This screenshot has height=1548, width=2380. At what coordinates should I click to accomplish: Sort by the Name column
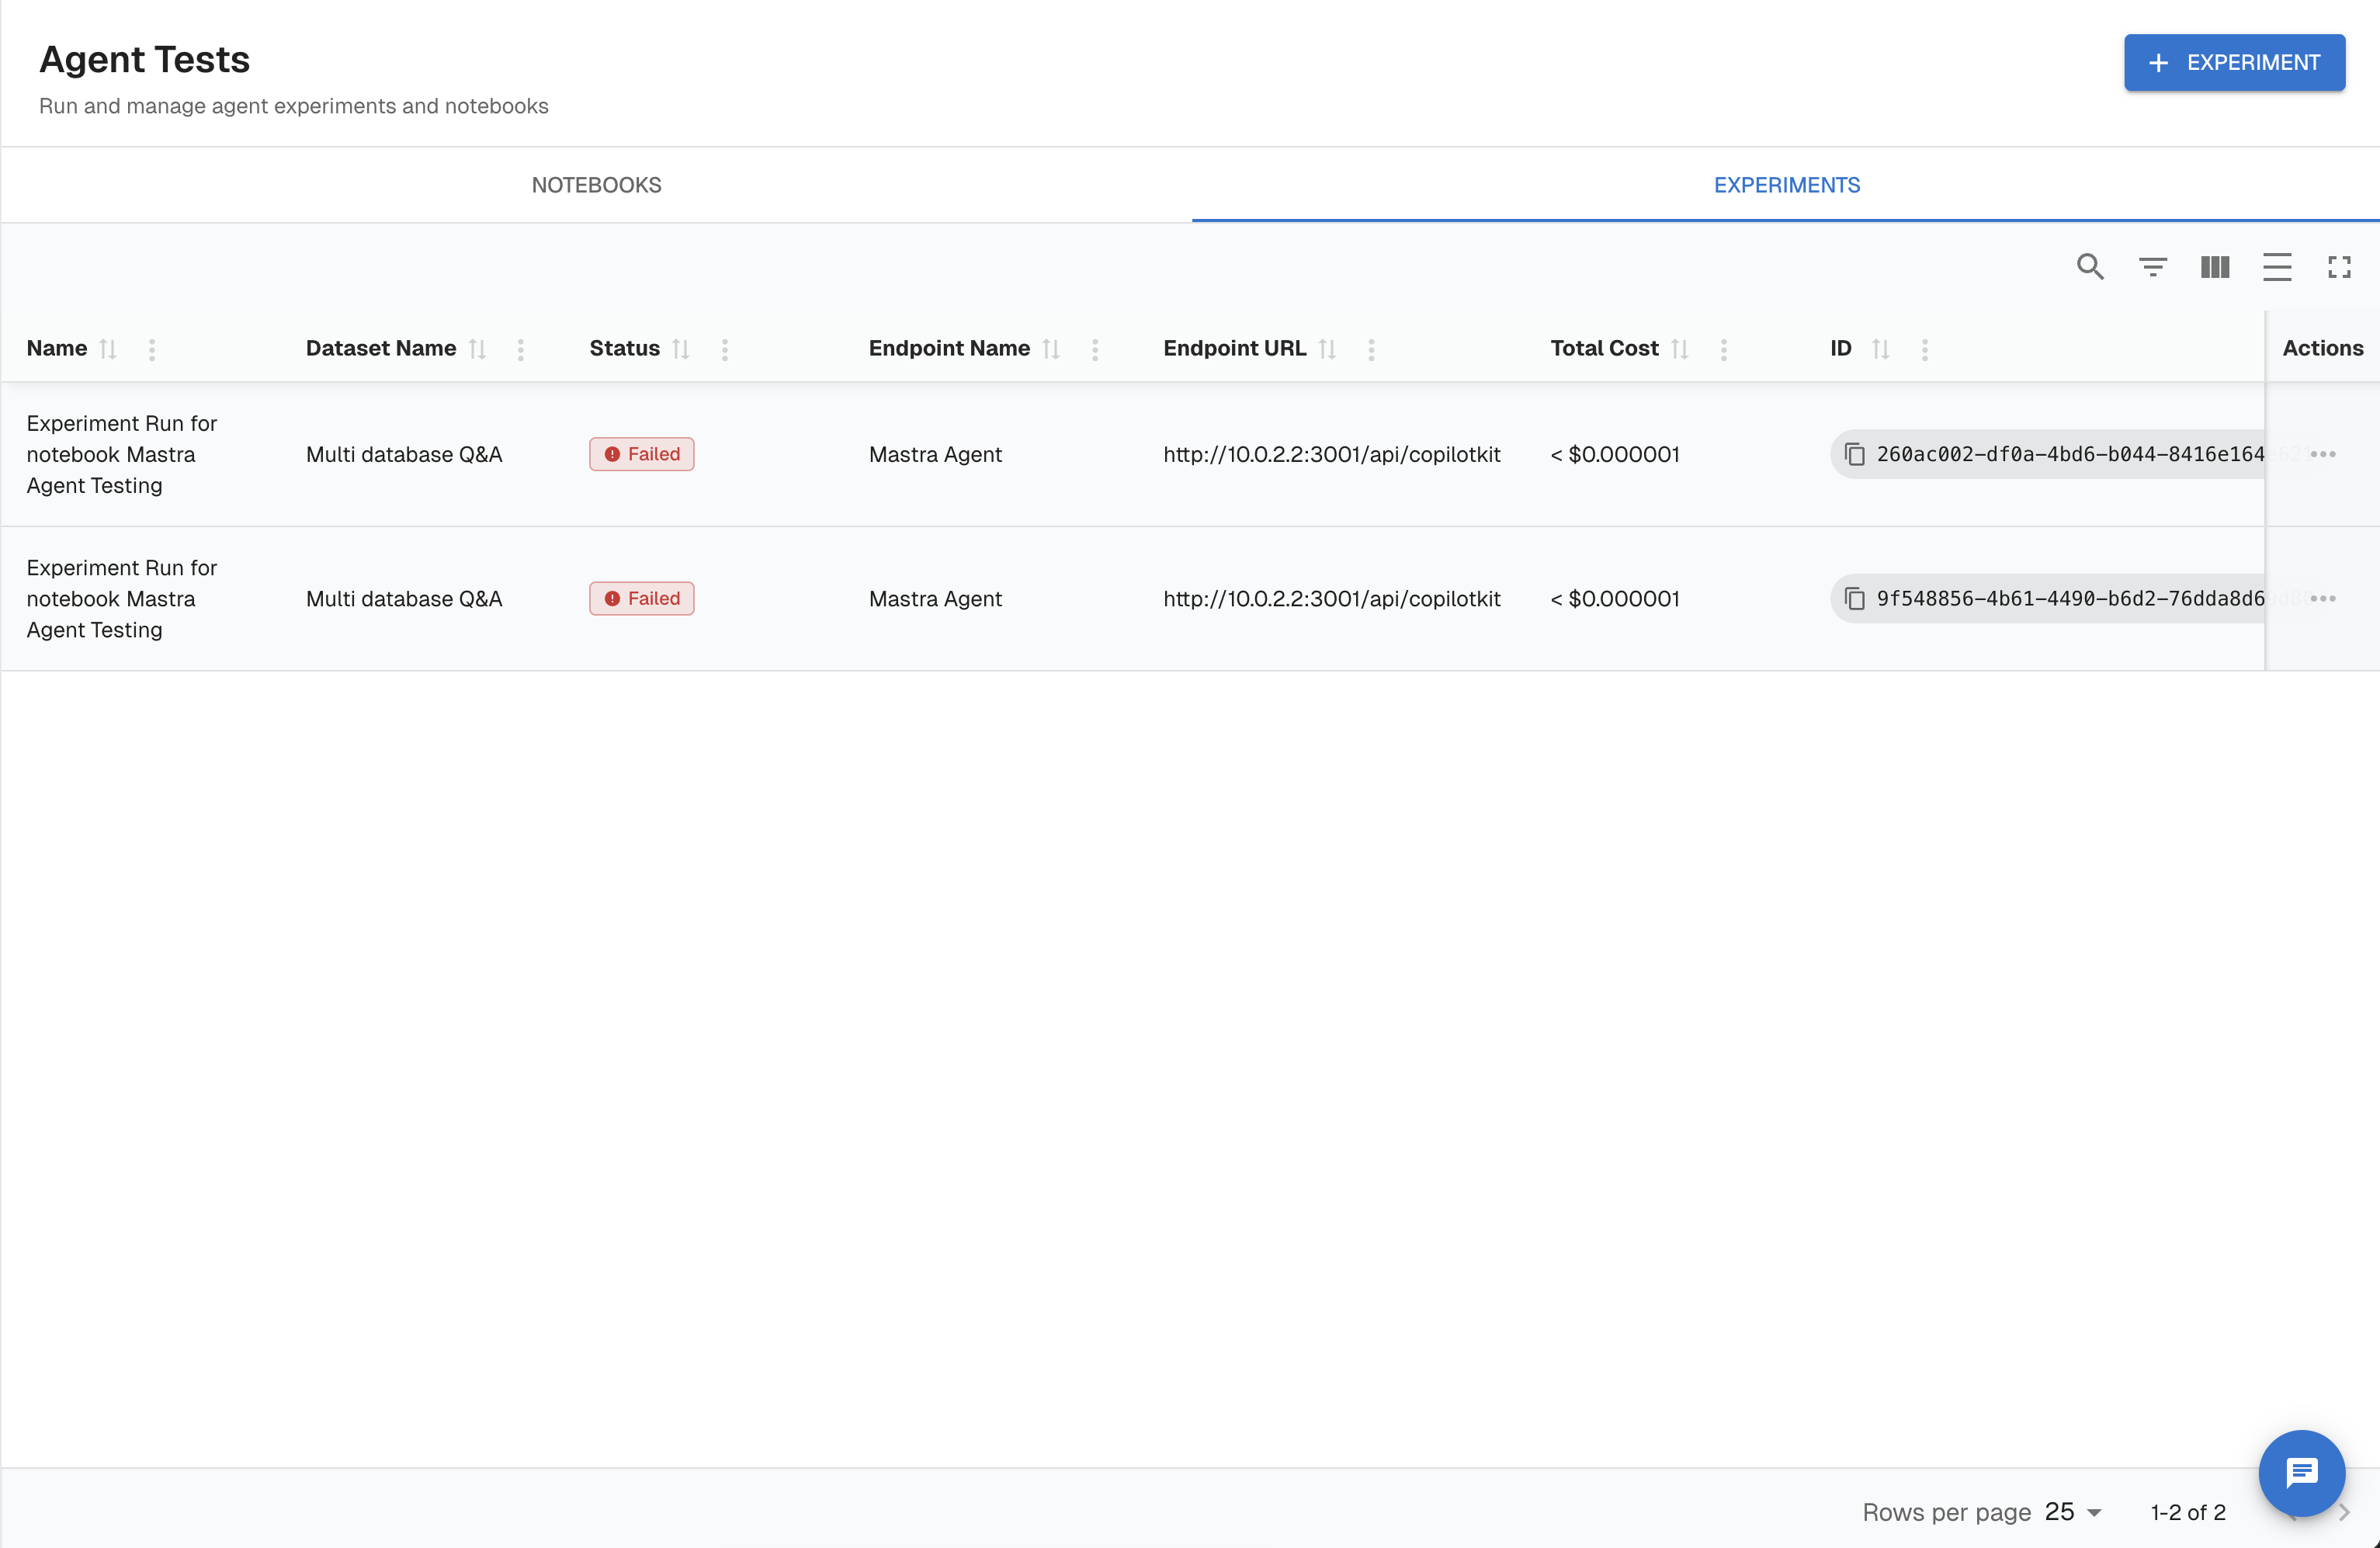coord(108,349)
